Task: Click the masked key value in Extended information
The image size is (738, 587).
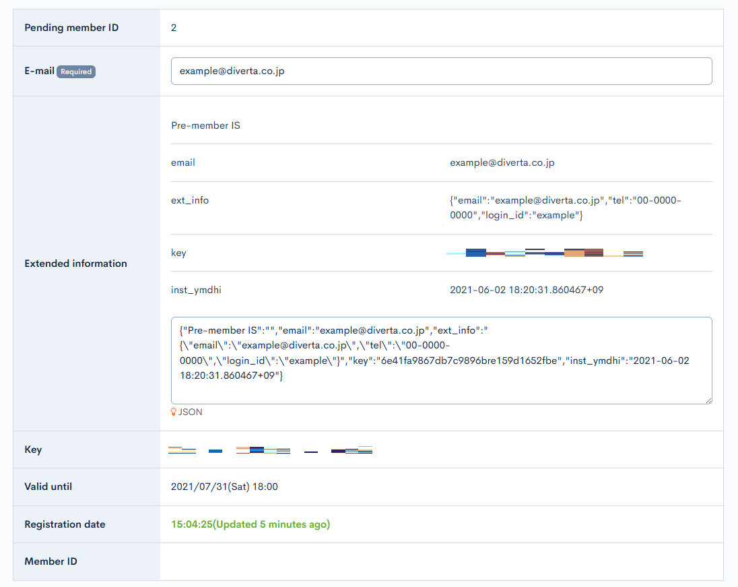Action: (x=545, y=253)
